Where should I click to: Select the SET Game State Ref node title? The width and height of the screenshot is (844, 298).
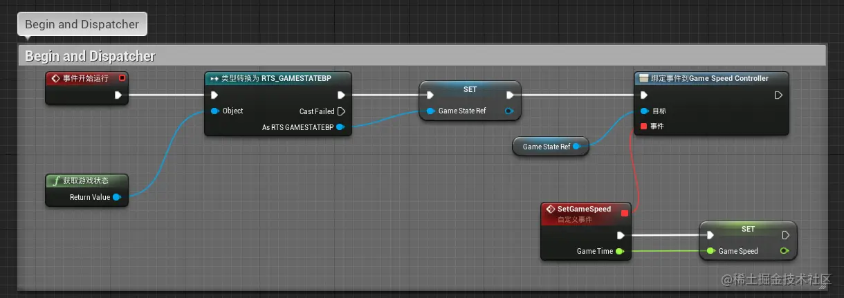pos(470,90)
